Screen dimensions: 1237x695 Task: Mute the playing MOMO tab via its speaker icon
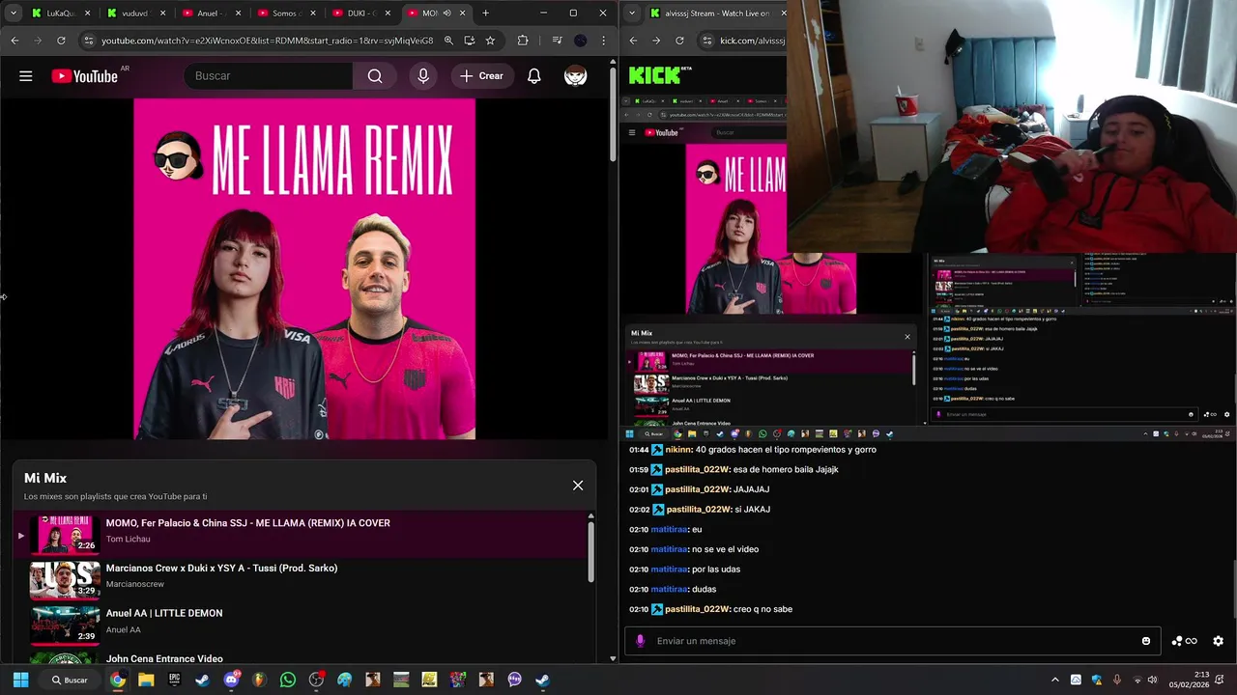446,14
